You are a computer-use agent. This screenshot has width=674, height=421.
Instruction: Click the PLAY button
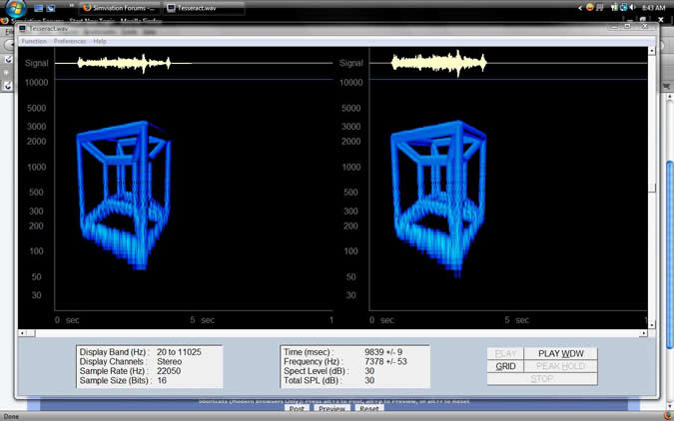tap(505, 353)
